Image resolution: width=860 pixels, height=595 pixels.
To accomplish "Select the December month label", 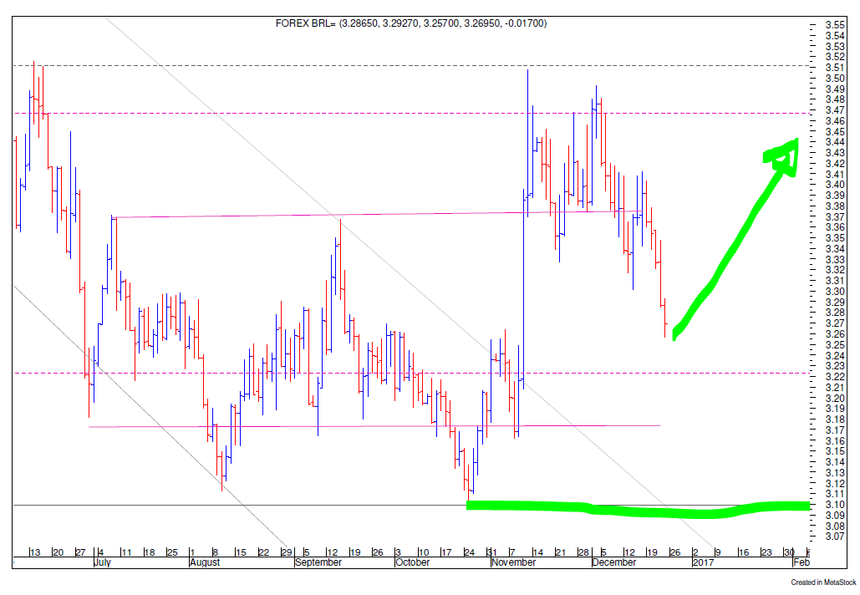I will pyautogui.click(x=614, y=562).
